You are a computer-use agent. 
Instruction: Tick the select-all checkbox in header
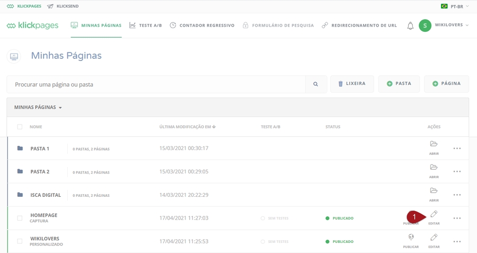(20, 127)
